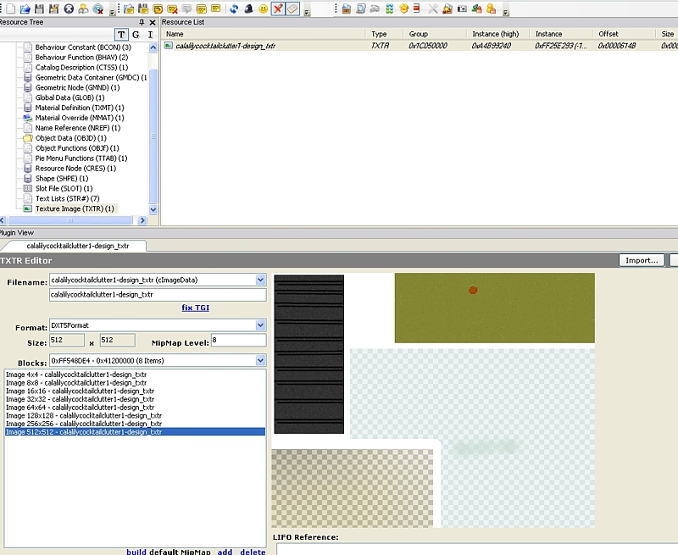The height and width of the screenshot is (555, 678).
Task: Click the blue refresh arrows icon
Action: coord(234,9)
